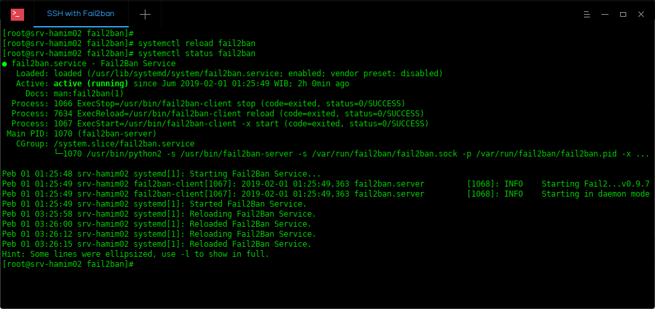
Task: Click the /system.slice/fail2ban.service CGroup path
Action: 124,144
